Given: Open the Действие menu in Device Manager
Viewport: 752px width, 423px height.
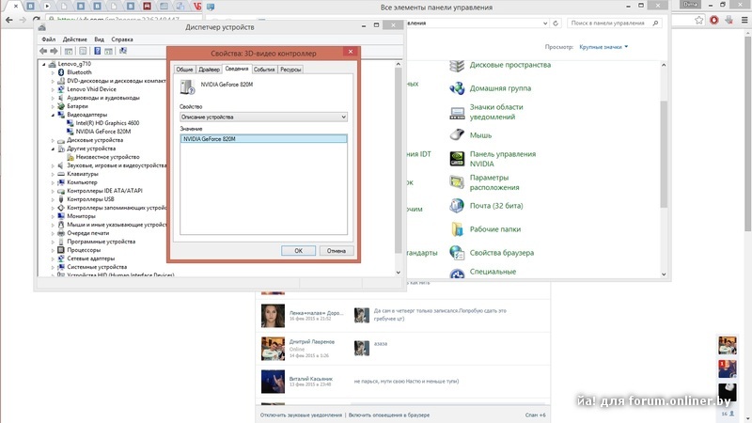Looking at the screenshot, I should point(75,39).
